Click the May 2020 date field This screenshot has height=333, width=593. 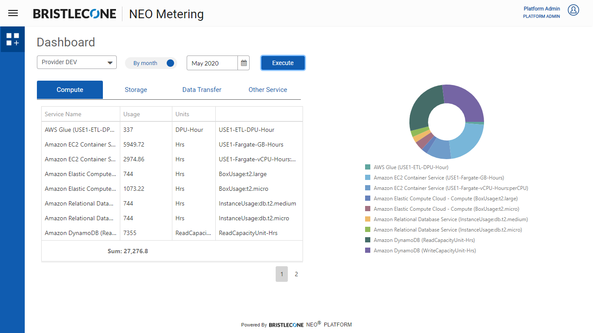(212, 63)
